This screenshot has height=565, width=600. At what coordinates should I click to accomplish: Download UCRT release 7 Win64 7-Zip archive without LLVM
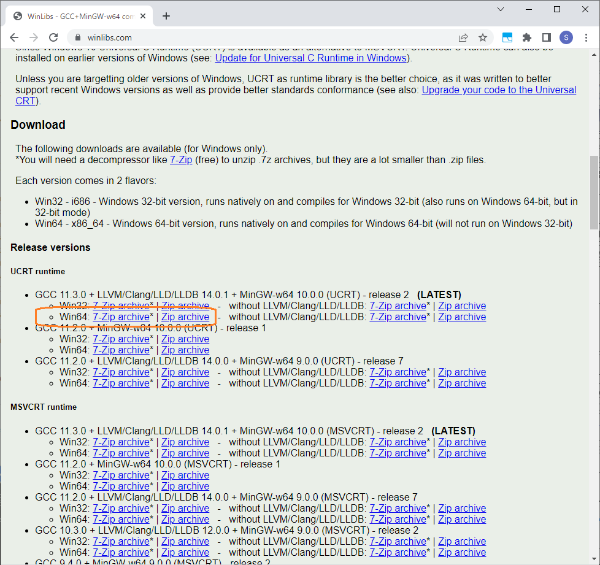[398, 383]
